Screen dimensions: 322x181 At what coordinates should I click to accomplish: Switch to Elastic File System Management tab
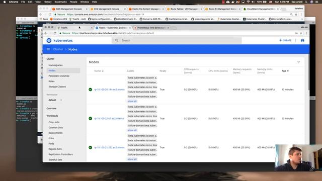pos(146,9)
